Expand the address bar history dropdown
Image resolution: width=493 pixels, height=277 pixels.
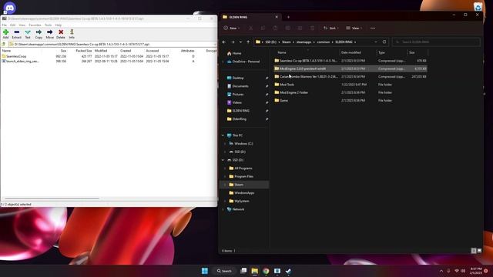376,42
